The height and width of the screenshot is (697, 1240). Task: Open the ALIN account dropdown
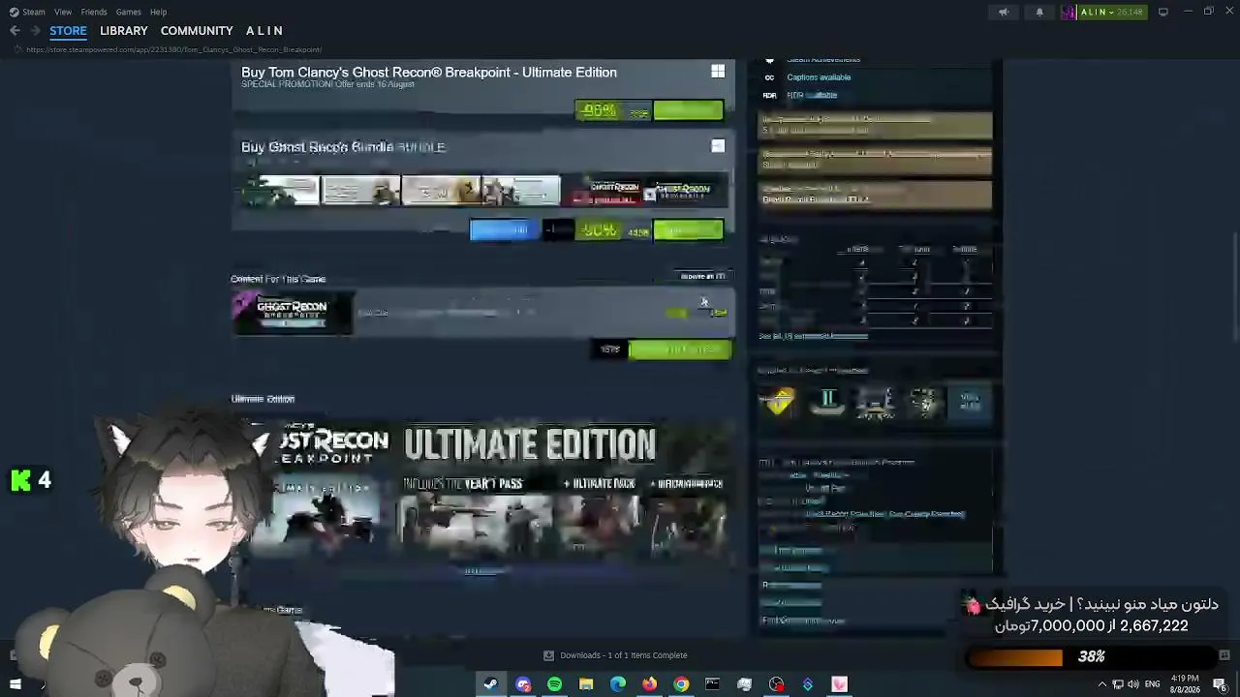(1112, 12)
